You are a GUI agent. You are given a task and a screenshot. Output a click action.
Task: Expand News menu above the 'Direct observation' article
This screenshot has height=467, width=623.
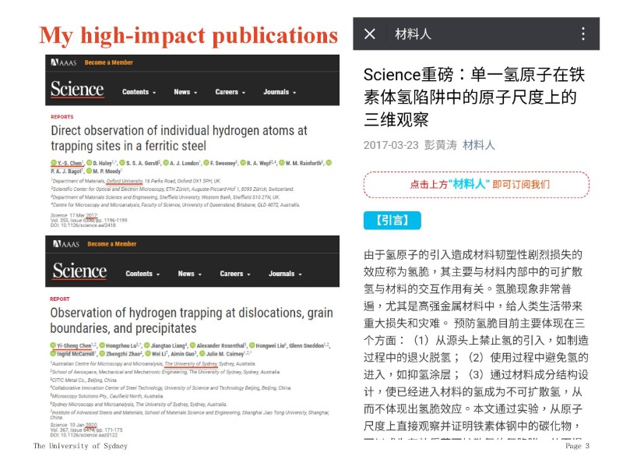click(x=185, y=92)
